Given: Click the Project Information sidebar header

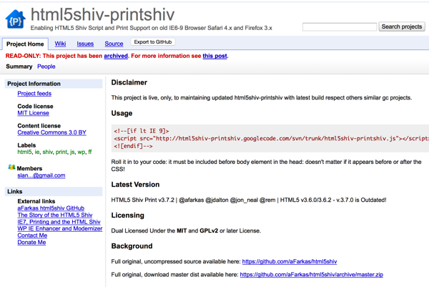Looking at the screenshot, I should click(54, 84).
